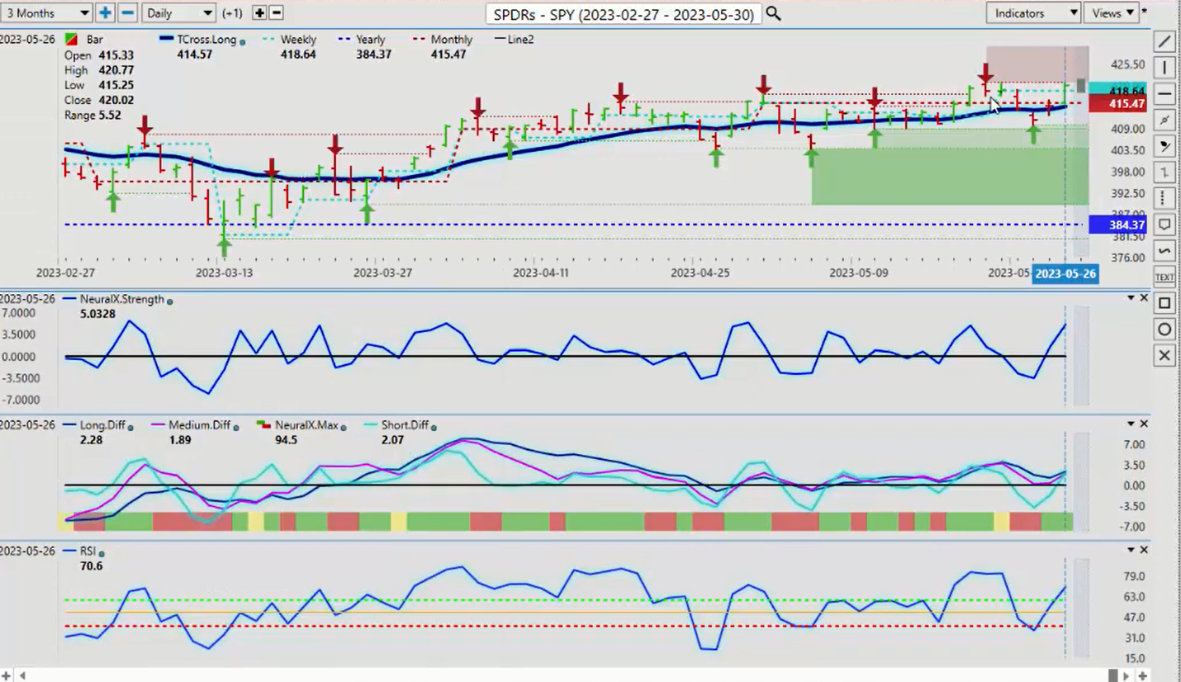Click the black minus forecast decrement button

click(x=277, y=12)
